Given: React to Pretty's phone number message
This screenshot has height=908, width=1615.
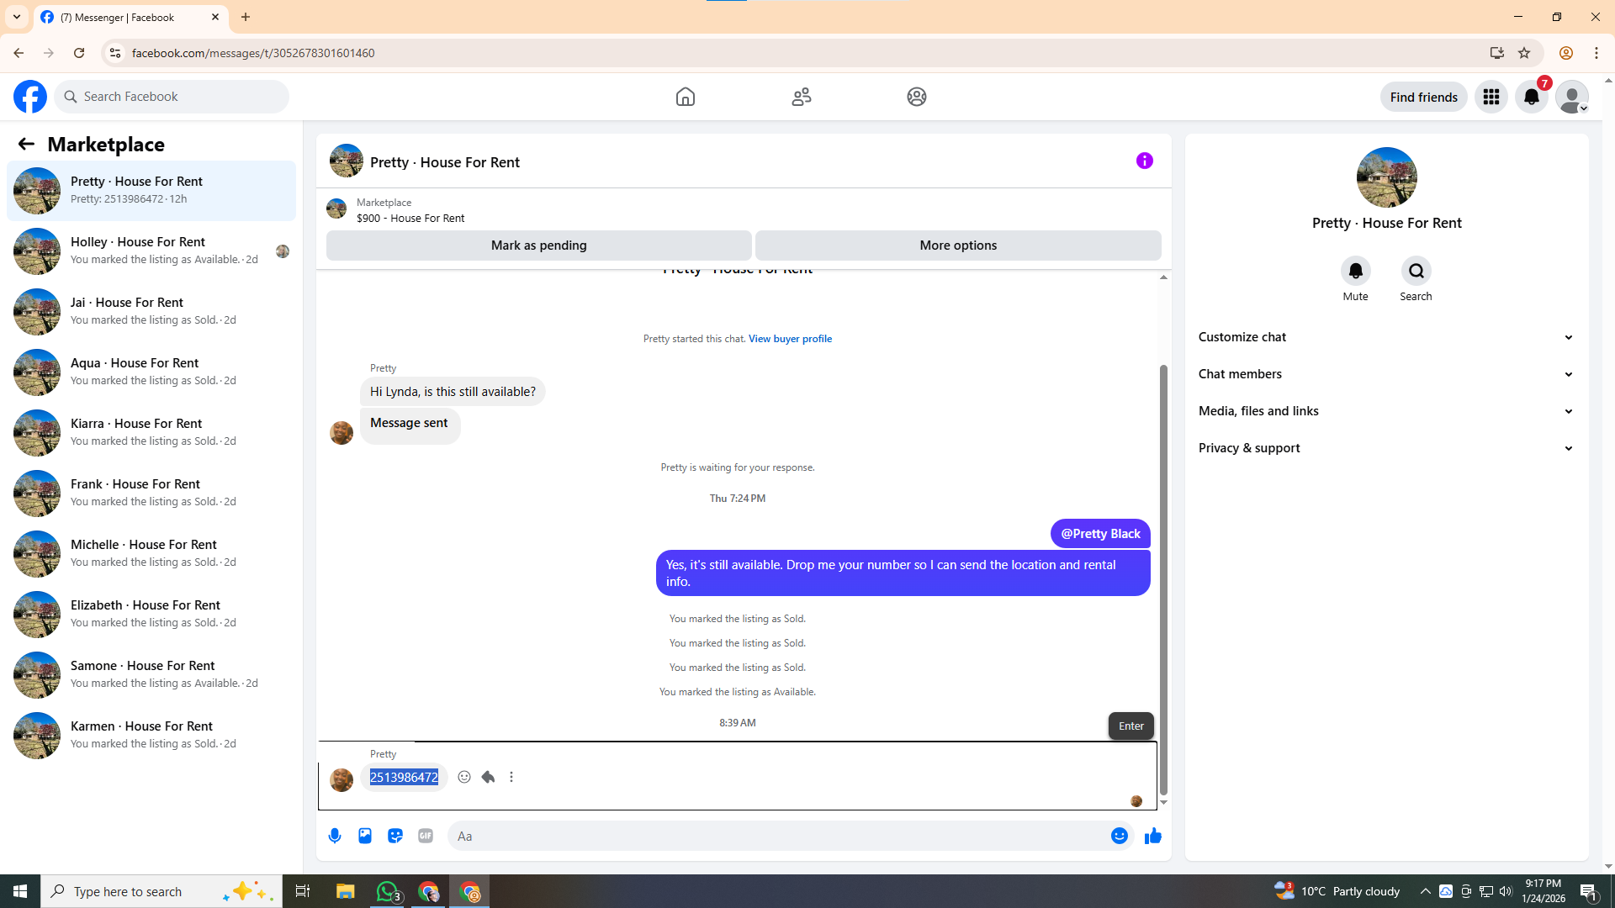Looking at the screenshot, I should coord(464,777).
